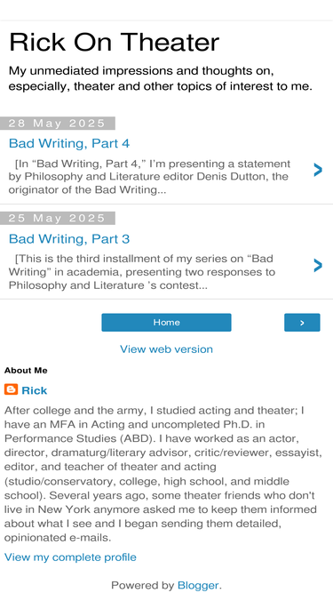Click the blog description under the title

161,78
